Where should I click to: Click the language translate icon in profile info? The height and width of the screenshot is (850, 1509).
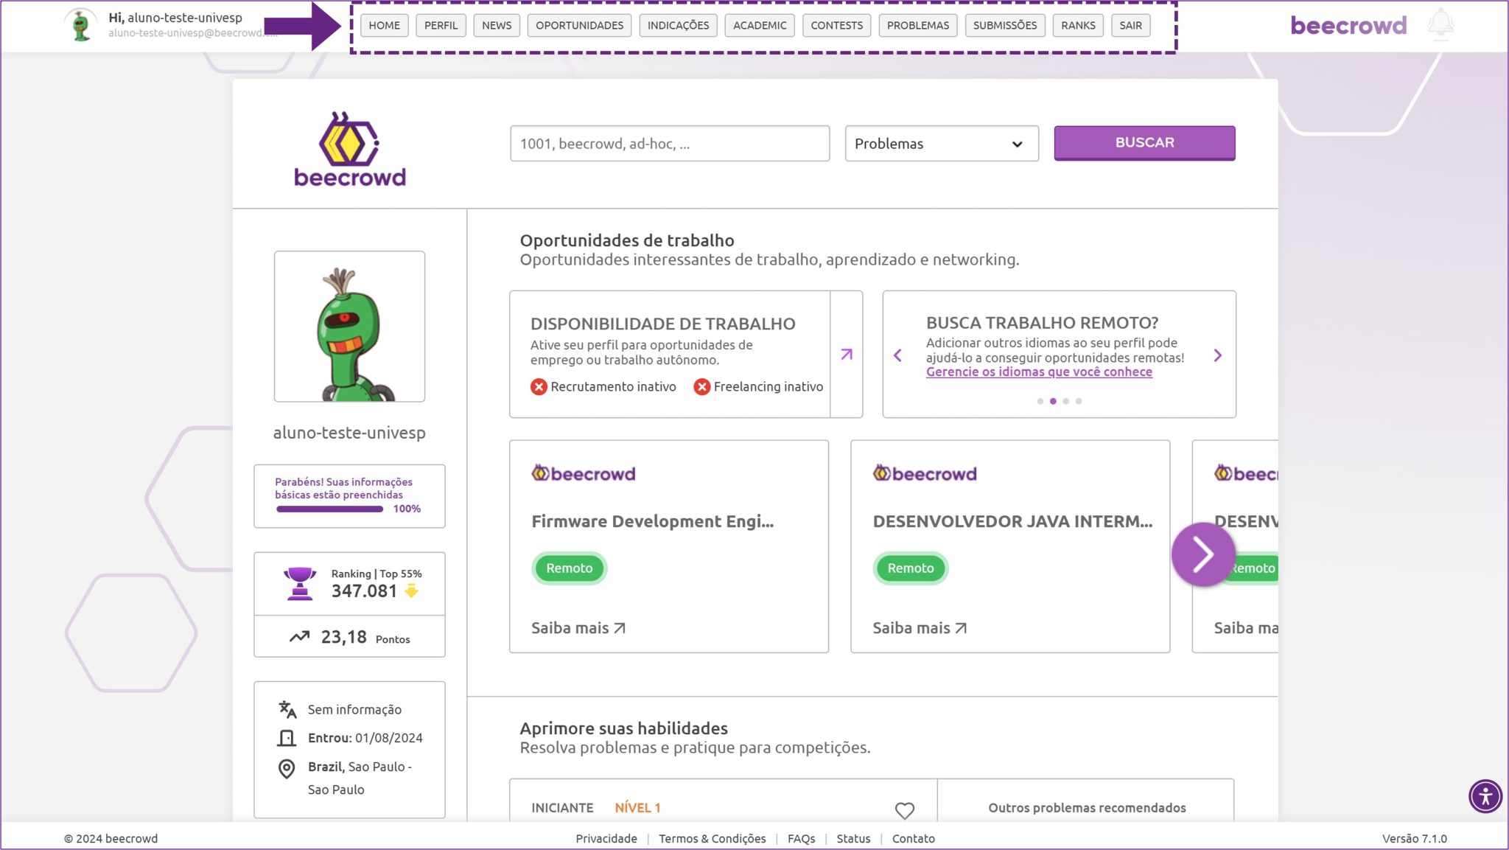click(x=287, y=709)
